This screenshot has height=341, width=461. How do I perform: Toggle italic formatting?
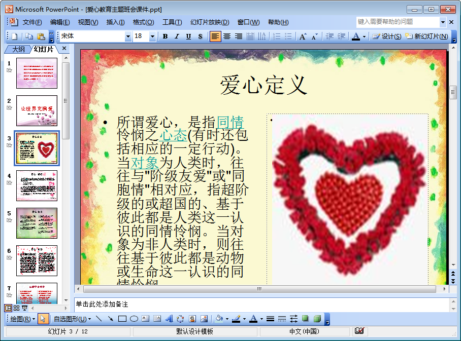(177, 36)
